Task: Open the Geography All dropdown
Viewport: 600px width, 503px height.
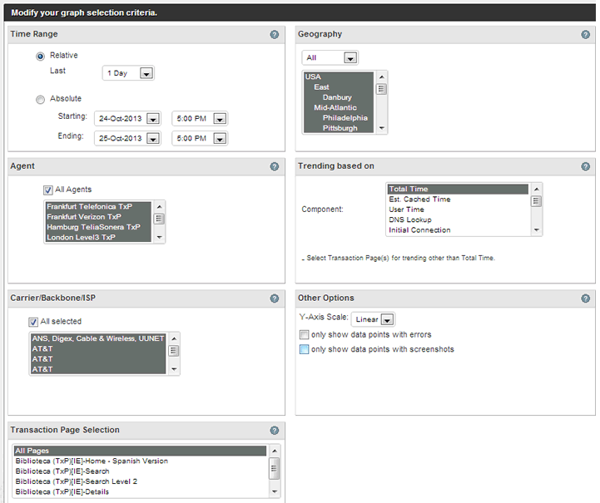Action: [x=330, y=57]
